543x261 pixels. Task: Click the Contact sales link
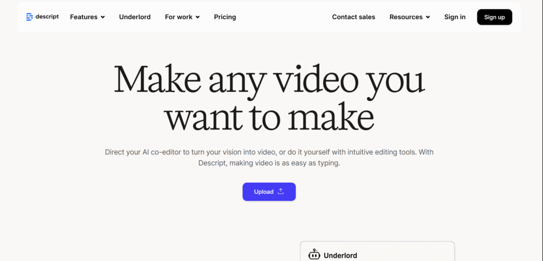pyautogui.click(x=353, y=17)
